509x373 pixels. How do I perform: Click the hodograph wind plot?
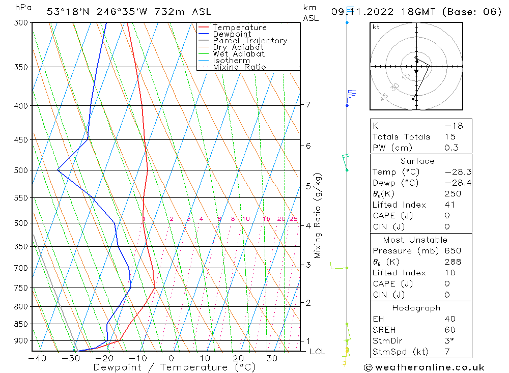(416, 66)
